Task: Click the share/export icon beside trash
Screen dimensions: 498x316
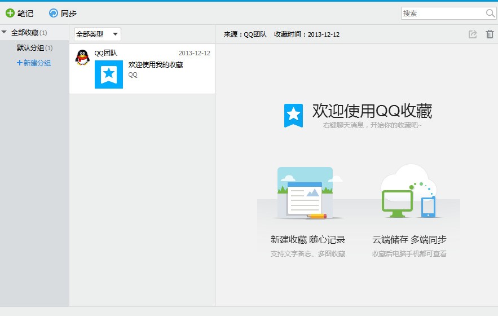Action: 473,34
